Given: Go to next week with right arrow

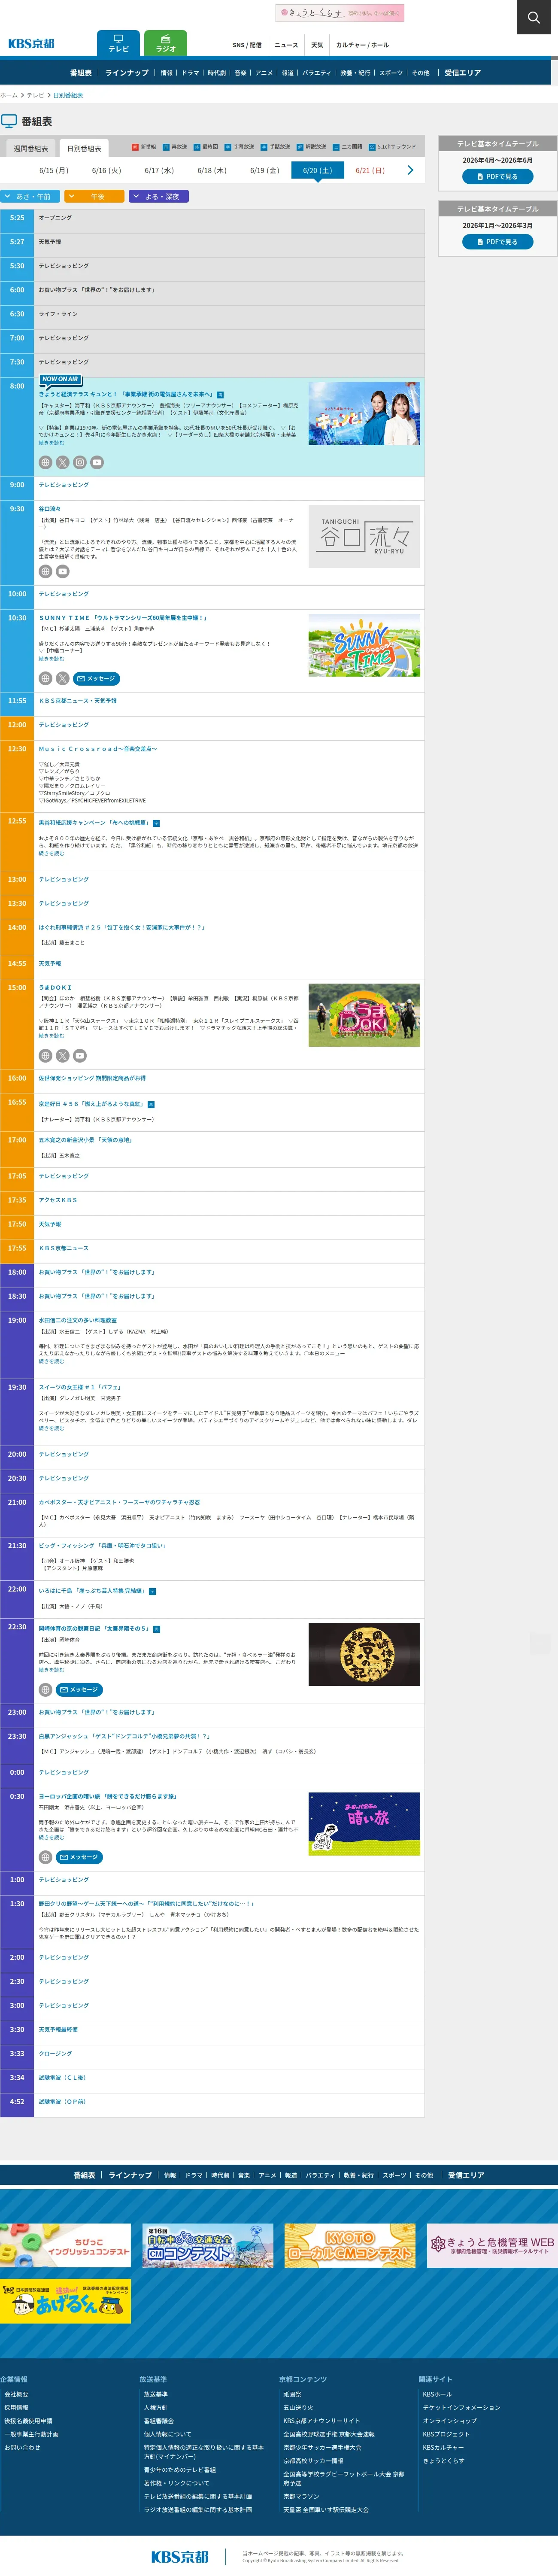Looking at the screenshot, I should (x=410, y=170).
